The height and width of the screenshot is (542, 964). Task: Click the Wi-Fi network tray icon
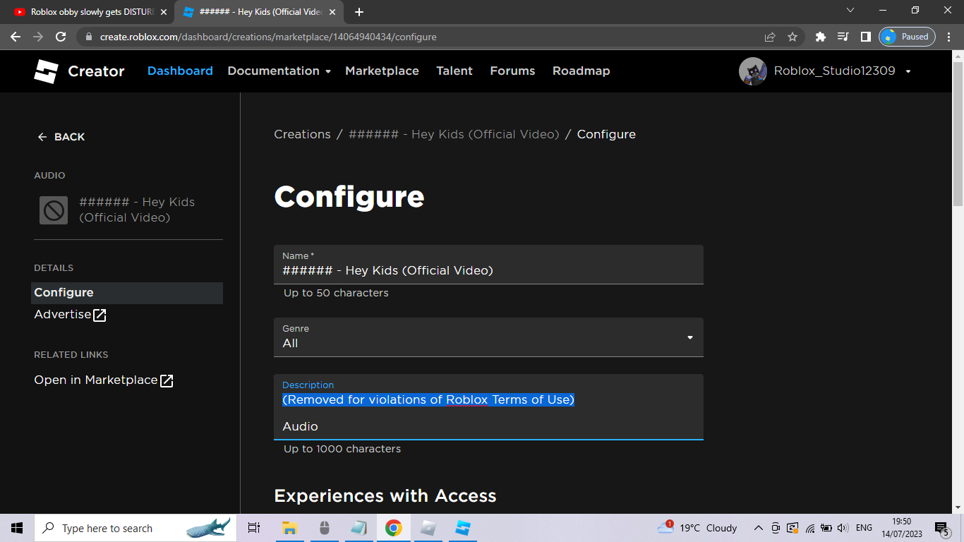[809, 528]
